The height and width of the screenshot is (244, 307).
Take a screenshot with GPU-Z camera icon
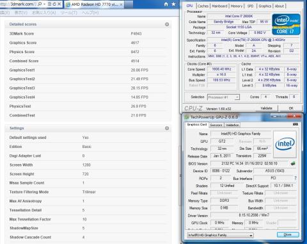click(x=295, y=124)
